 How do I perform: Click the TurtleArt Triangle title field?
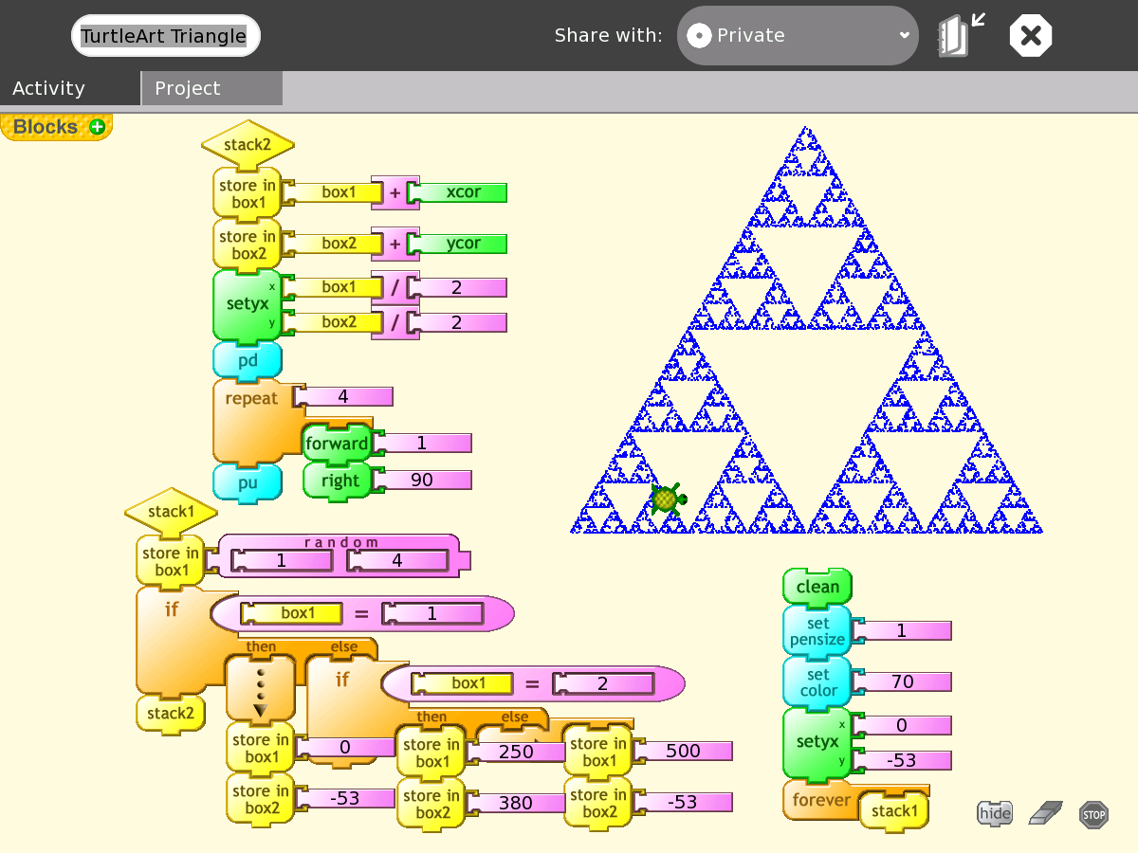pyautogui.click(x=164, y=36)
